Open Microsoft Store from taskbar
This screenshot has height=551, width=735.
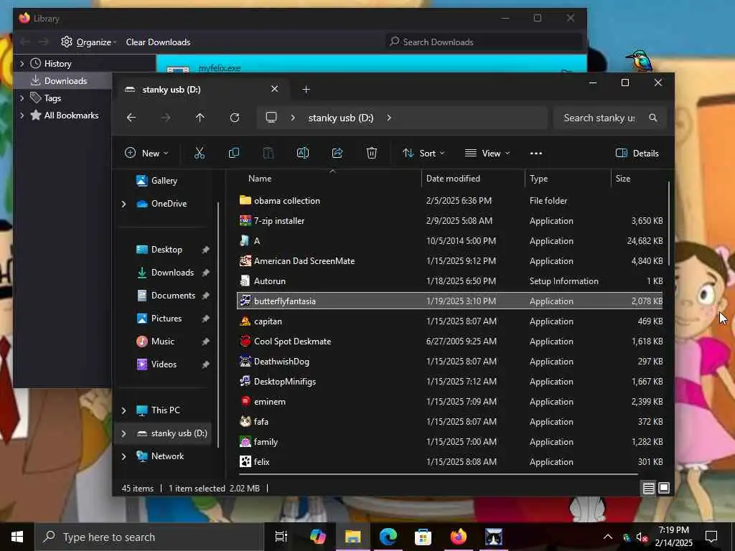tap(423, 537)
